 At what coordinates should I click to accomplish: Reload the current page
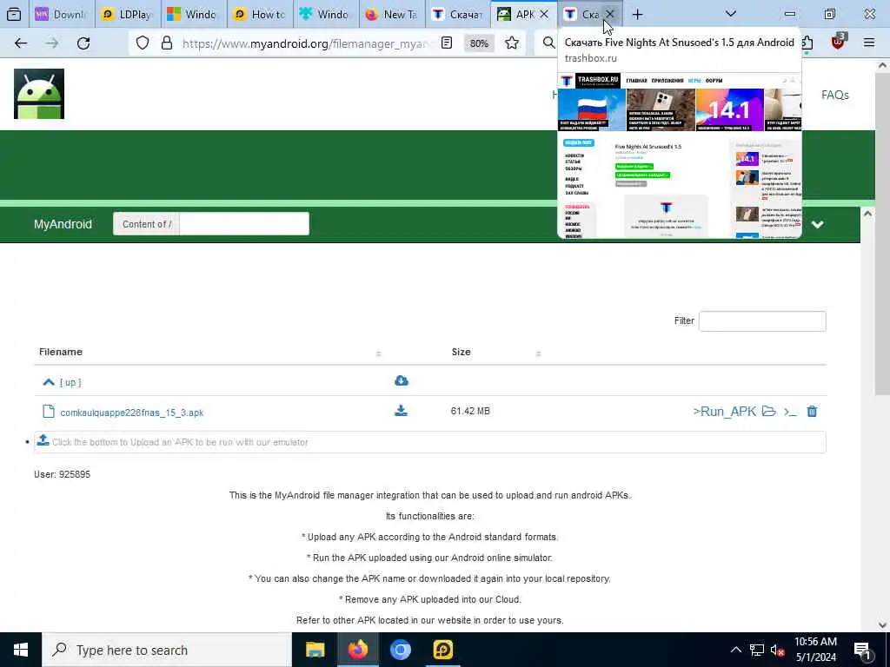tap(83, 43)
